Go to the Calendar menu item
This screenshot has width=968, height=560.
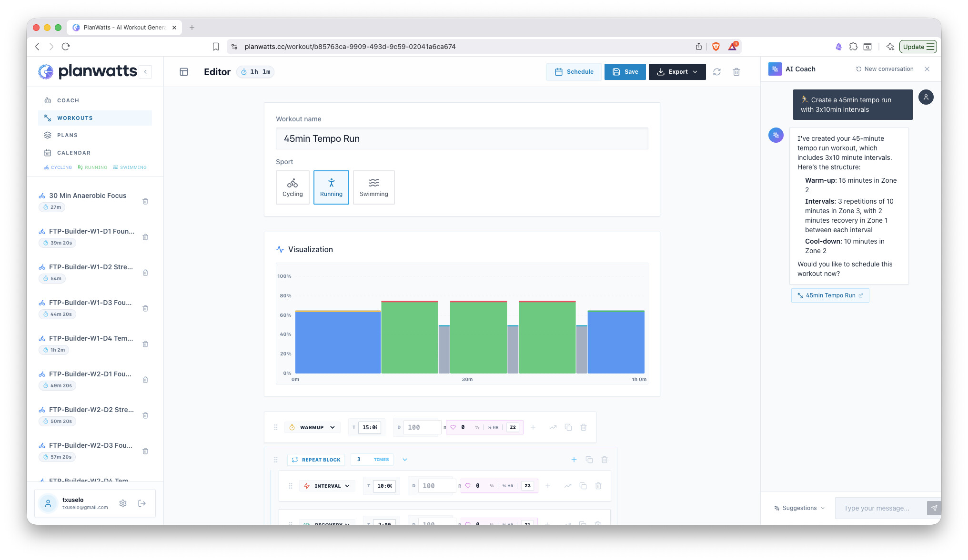[x=73, y=153]
